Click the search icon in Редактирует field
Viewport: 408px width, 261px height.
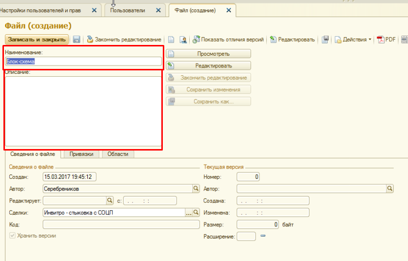pos(110,200)
